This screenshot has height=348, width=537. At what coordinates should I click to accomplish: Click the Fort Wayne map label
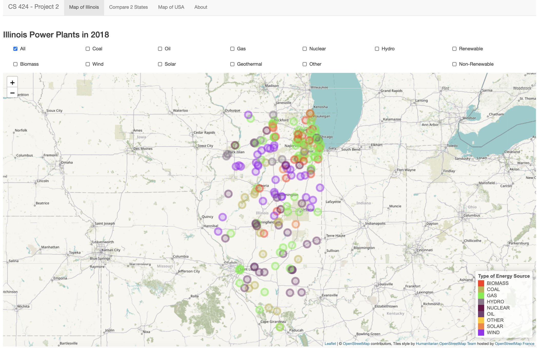406,170
